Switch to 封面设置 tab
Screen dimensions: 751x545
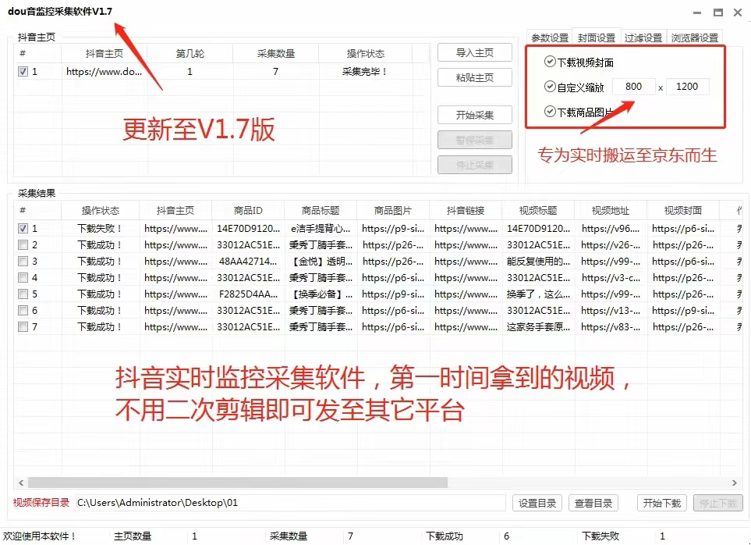pos(597,37)
